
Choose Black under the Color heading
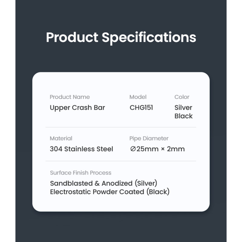(x=183, y=116)
